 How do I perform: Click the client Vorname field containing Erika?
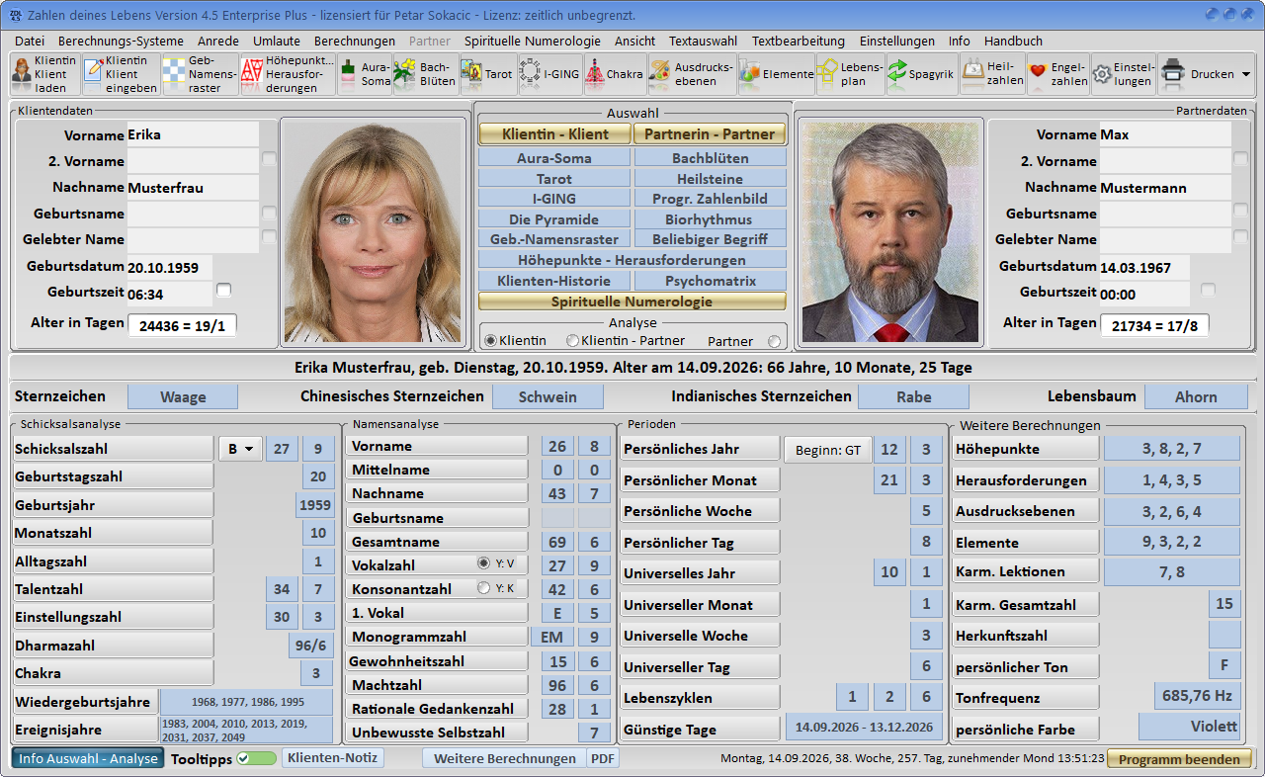click(193, 134)
